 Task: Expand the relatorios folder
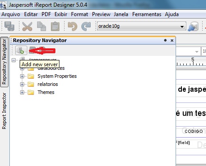(x=22, y=84)
